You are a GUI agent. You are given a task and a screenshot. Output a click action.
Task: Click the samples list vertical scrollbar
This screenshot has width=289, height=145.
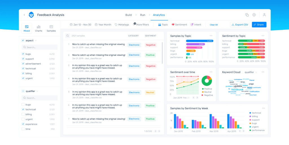coord(162,53)
